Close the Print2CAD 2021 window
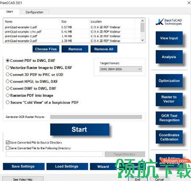The image size is (191, 181). pyautogui.click(x=189, y=3)
